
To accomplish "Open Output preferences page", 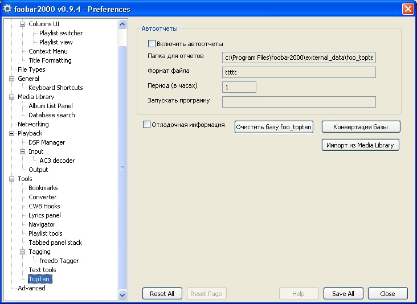I will tap(38, 170).
